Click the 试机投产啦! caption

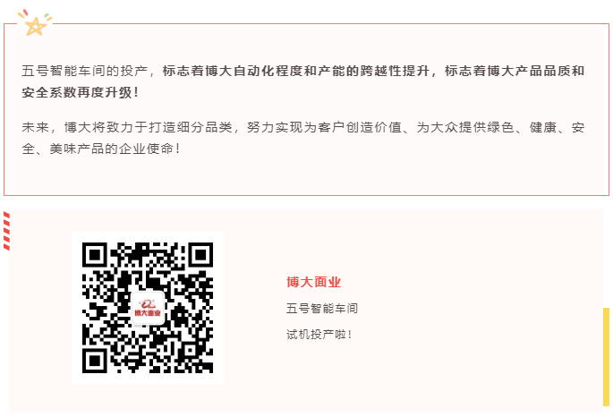(319, 334)
